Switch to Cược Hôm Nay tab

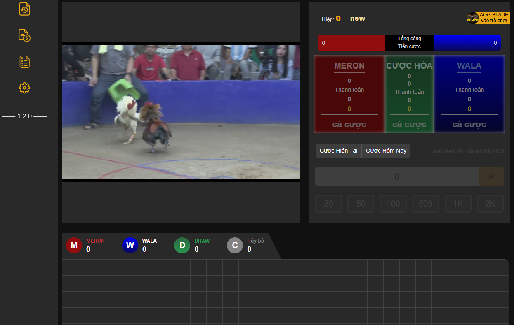tap(386, 151)
